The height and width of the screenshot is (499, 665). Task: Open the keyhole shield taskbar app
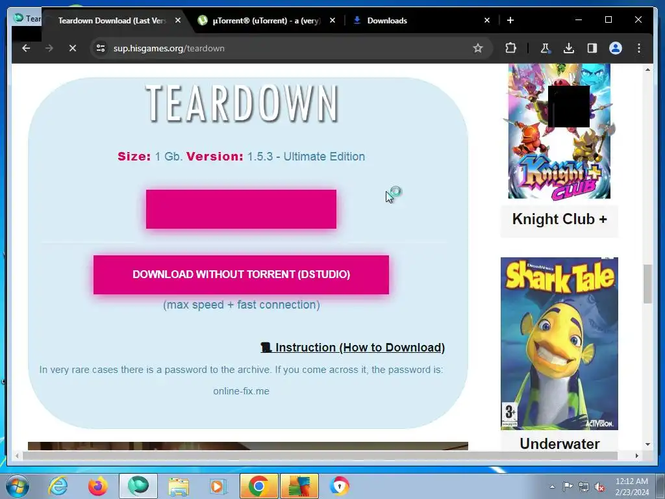[x=339, y=486]
